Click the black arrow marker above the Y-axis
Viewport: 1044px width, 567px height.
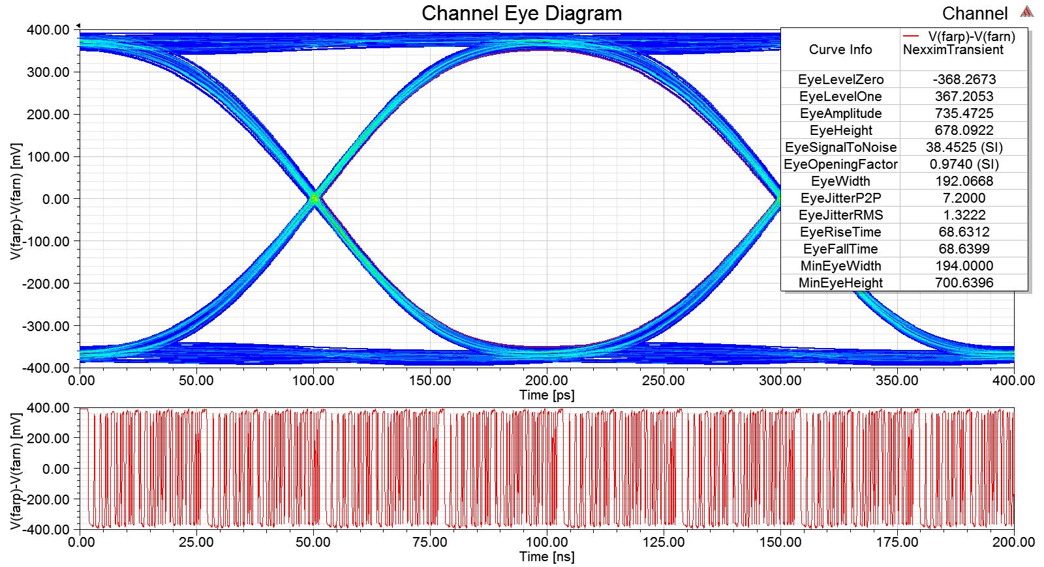tap(78, 26)
